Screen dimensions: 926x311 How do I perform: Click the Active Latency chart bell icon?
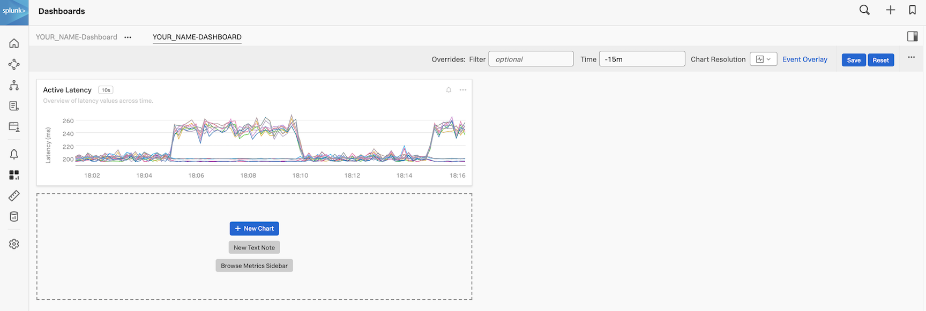coord(449,90)
